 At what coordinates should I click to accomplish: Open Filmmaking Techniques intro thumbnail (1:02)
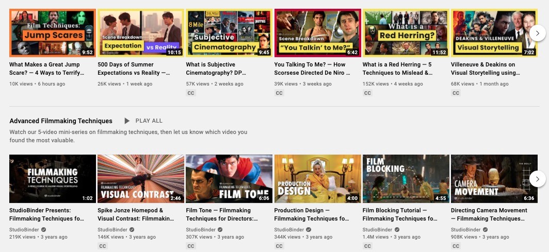point(53,179)
